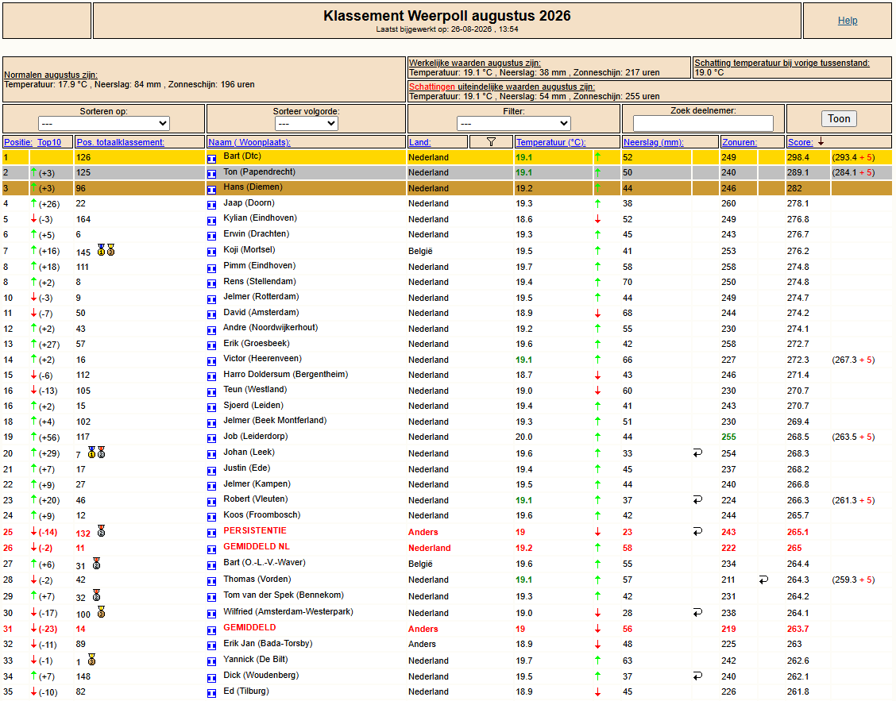Image resolution: width=896 pixels, height=701 pixels.
Task: Open the Filter dropdown
Action: [514, 123]
